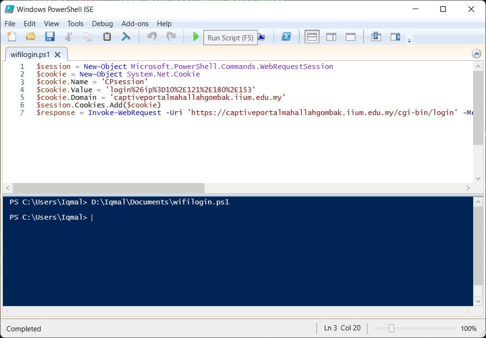This screenshot has width=486, height=338.
Task: Save the script with floppy disk icon
Action: tap(50, 37)
